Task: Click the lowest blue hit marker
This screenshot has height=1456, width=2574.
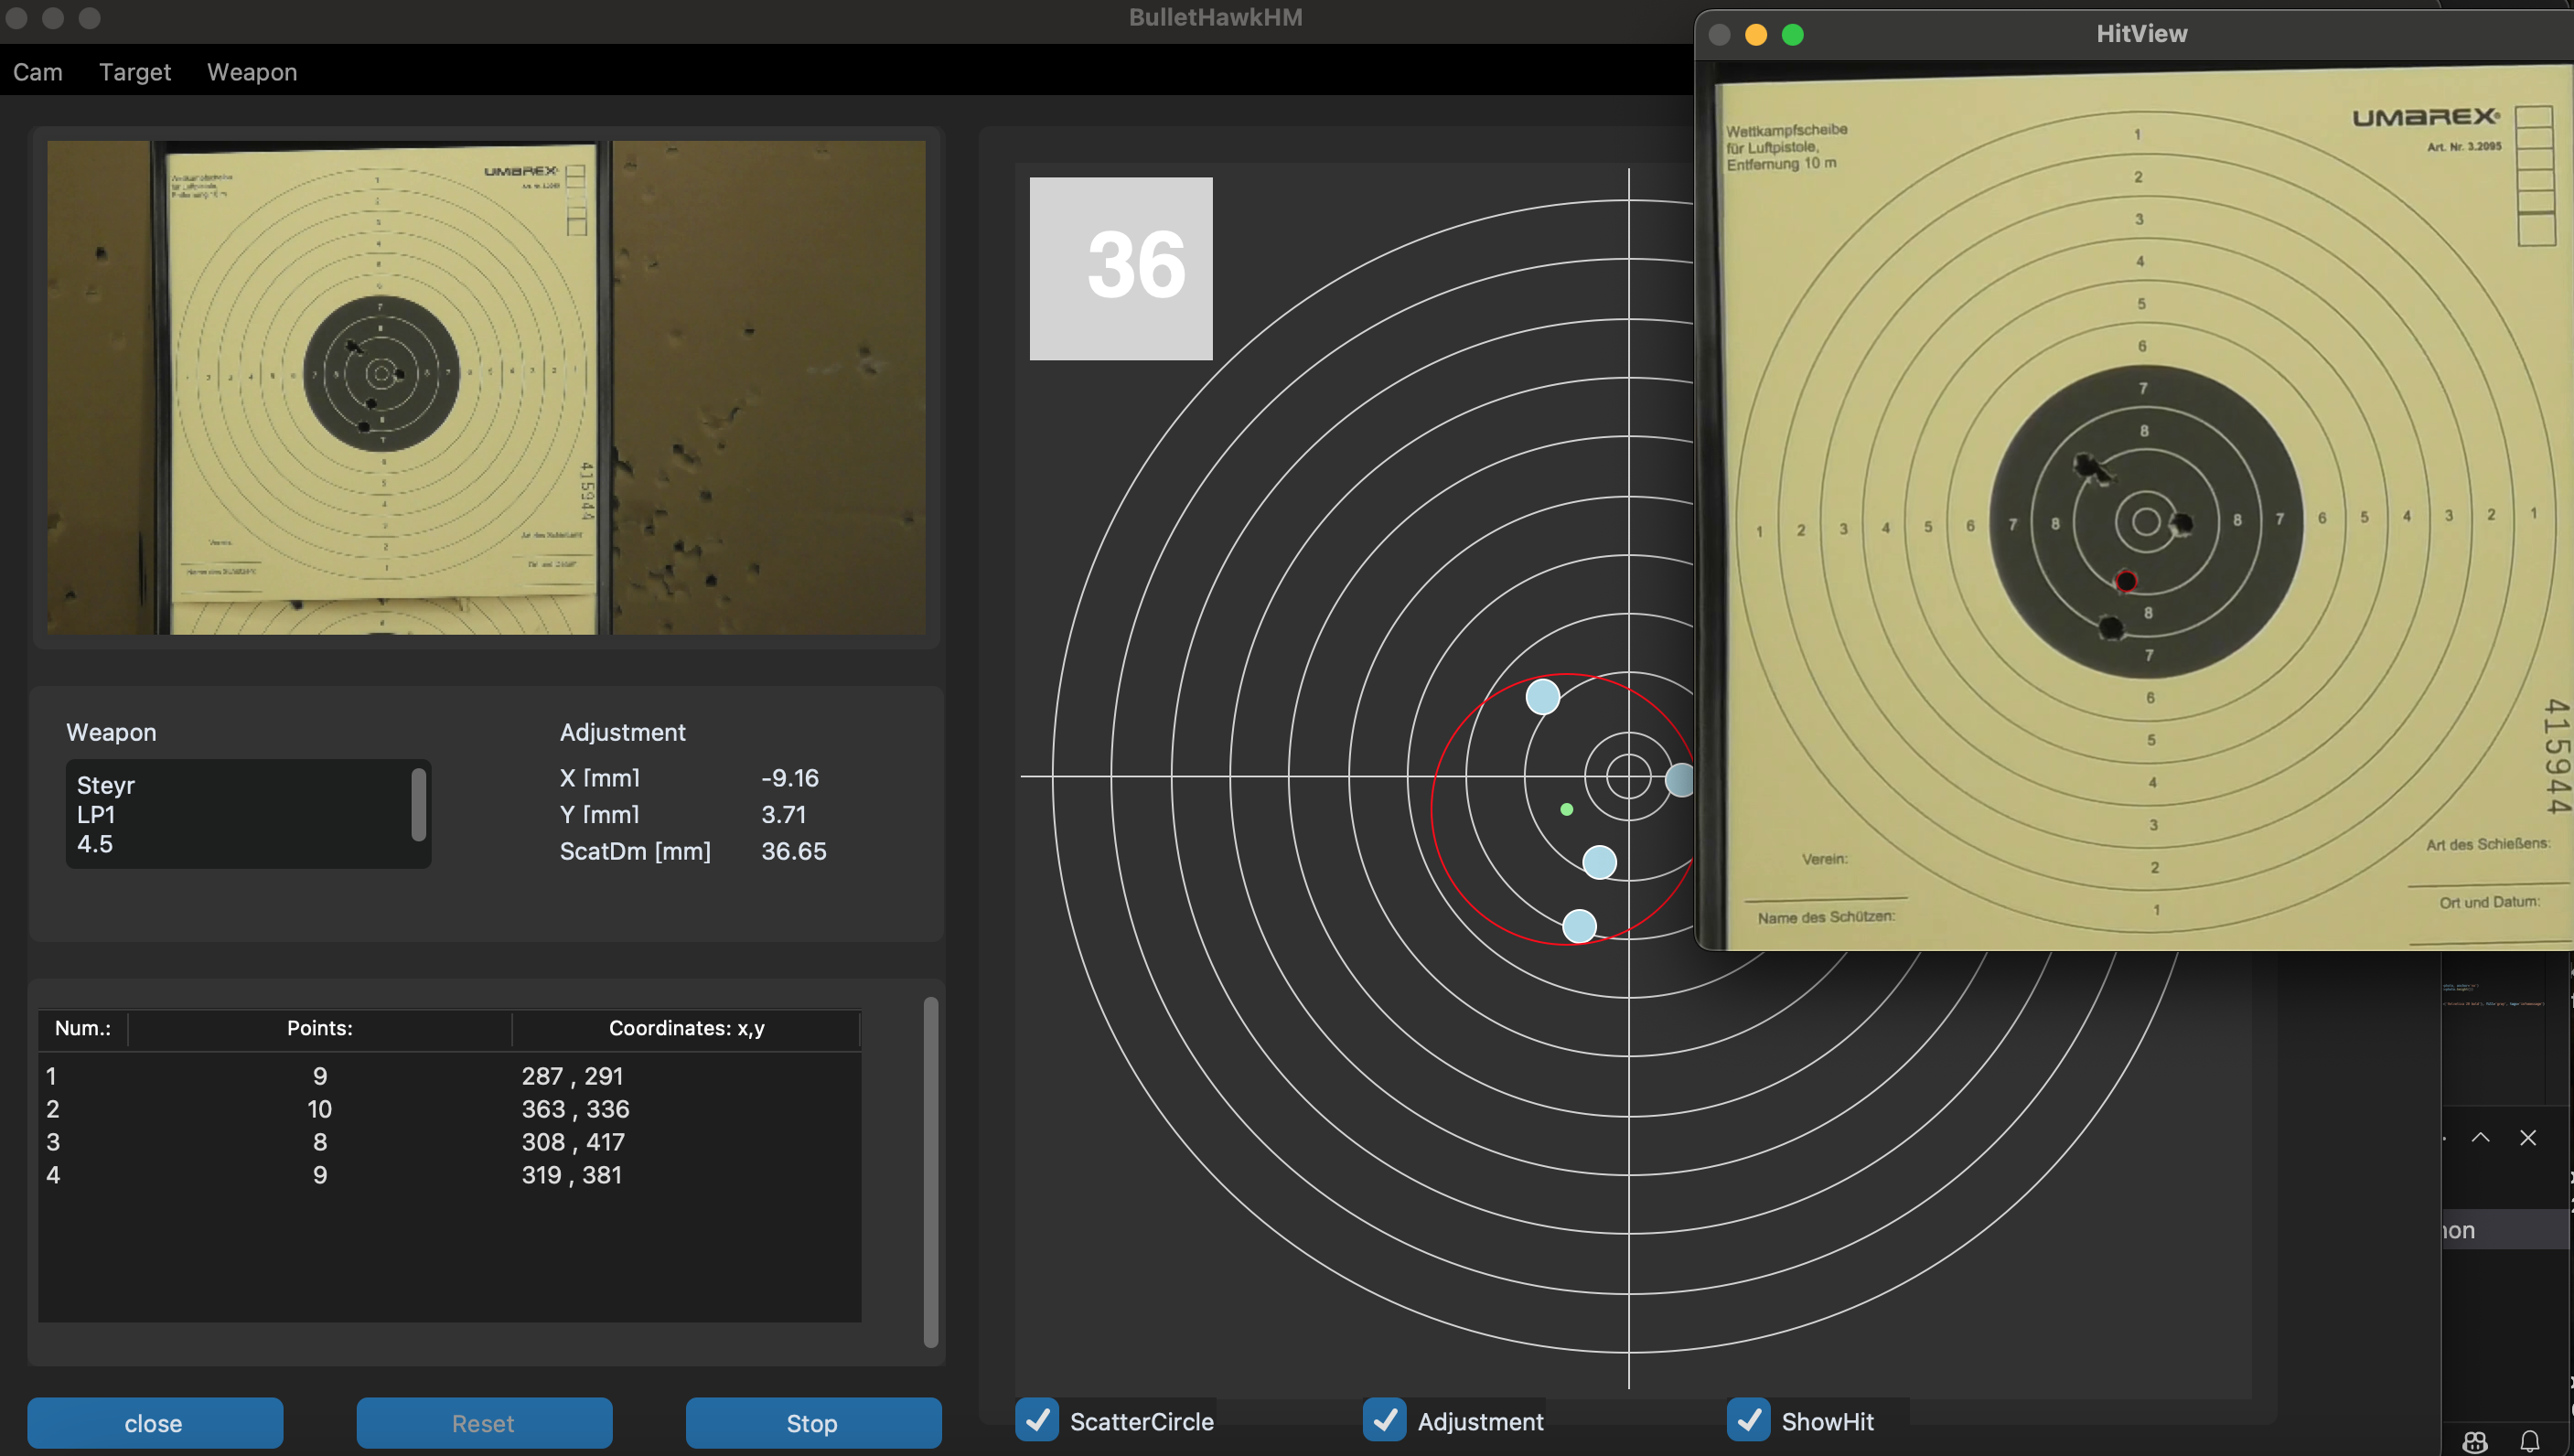Action: coord(1579,926)
